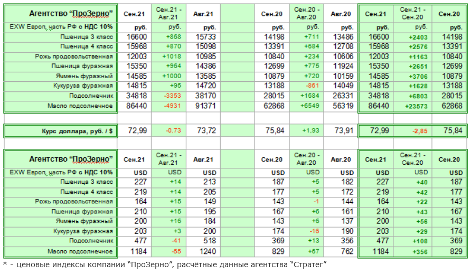
Task: Select the +356 yearly USD change
Action: [420, 252]
